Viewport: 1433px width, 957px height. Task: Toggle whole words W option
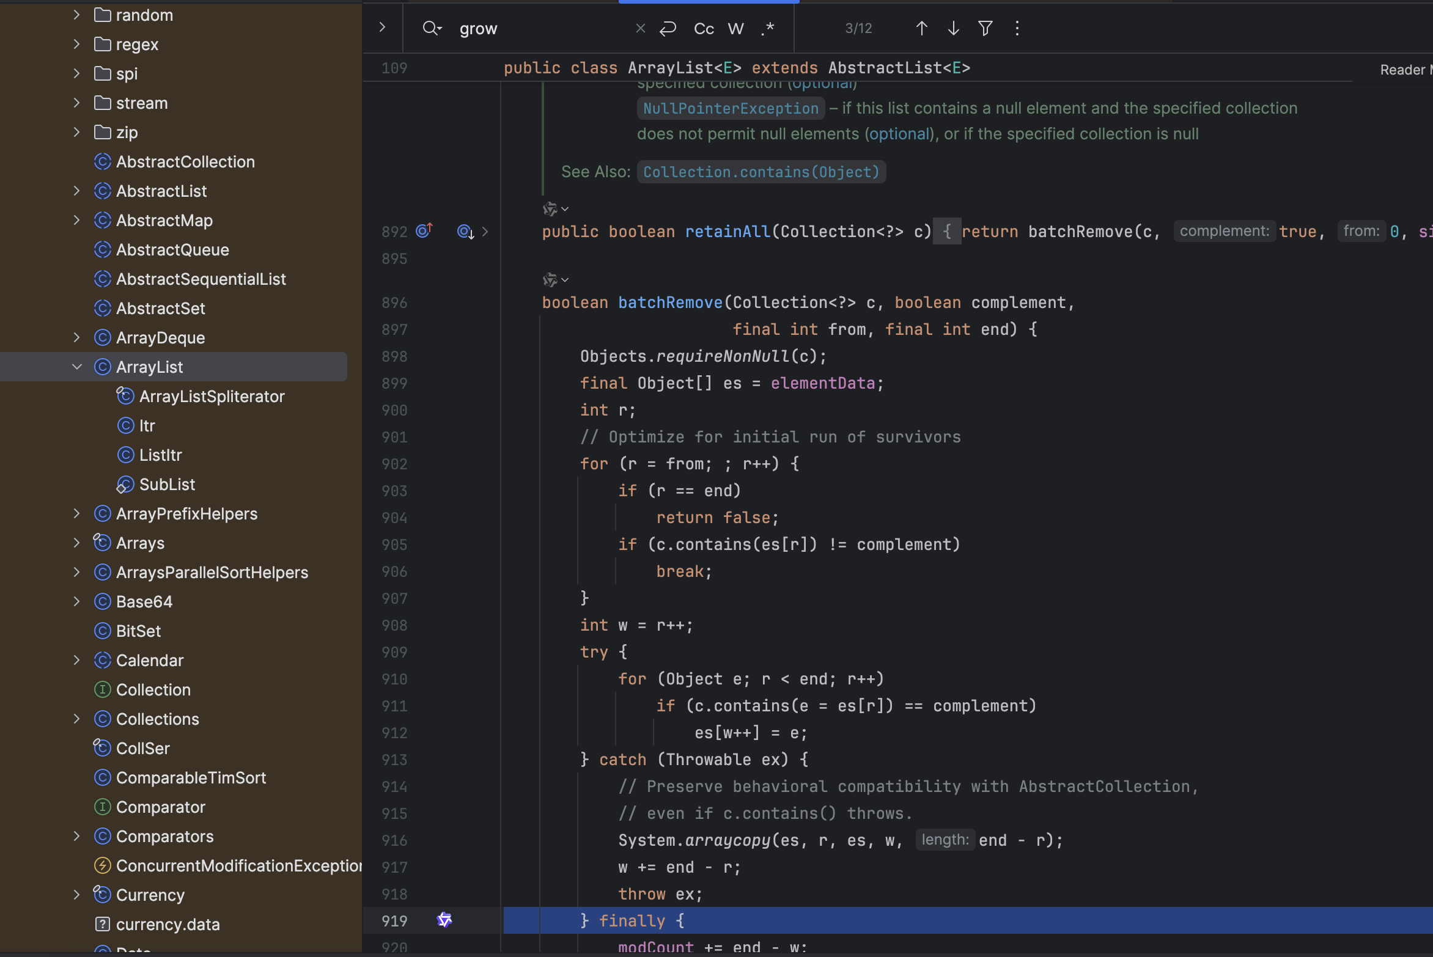(x=735, y=29)
